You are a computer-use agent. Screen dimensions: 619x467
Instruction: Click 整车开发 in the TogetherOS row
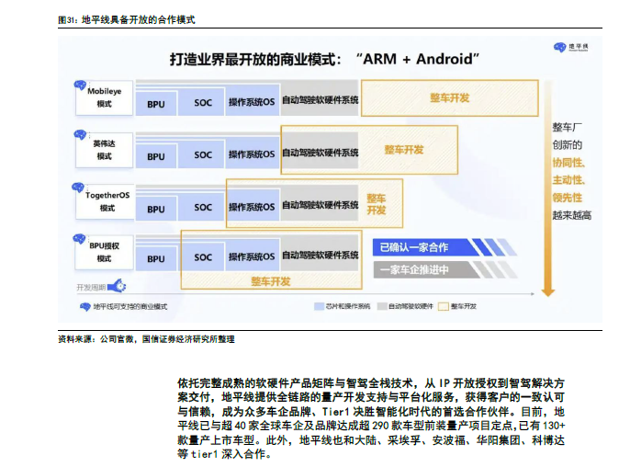click(x=377, y=204)
